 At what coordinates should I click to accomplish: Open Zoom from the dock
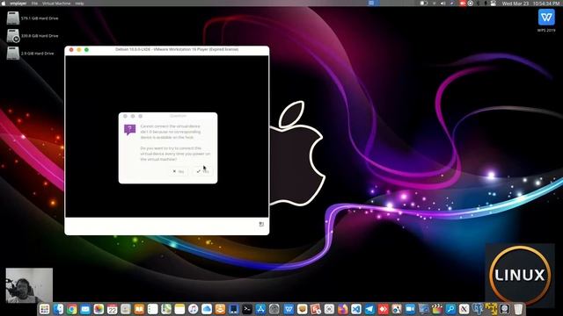410,309
